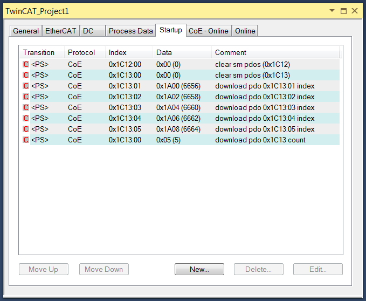Select <PS> transition in 0x1C13:04 row

(40, 118)
